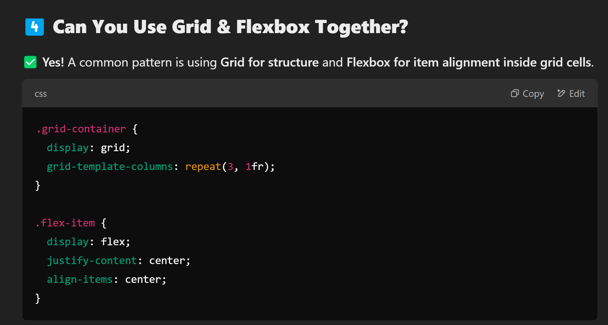The height and width of the screenshot is (325, 608).
Task: Click the copy icon beside Copy label
Action: 515,93
